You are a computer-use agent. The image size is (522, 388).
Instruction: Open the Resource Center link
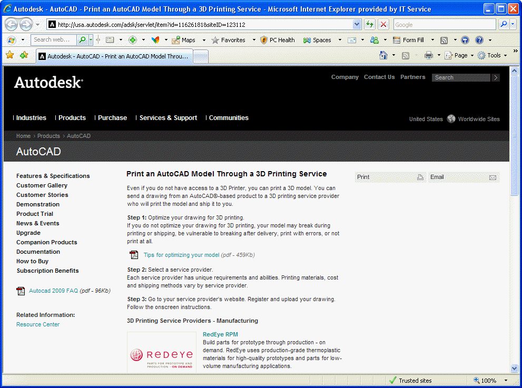point(38,324)
